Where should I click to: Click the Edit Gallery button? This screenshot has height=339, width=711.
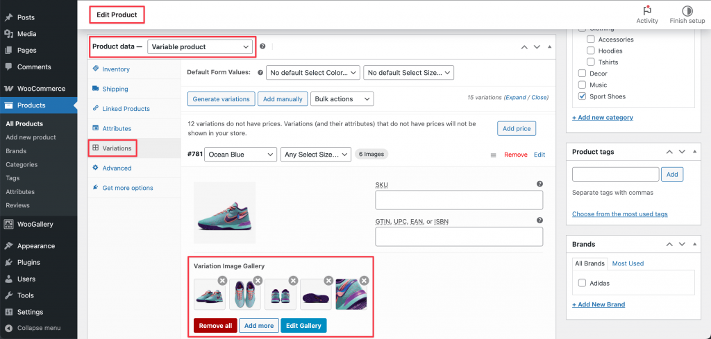304,325
